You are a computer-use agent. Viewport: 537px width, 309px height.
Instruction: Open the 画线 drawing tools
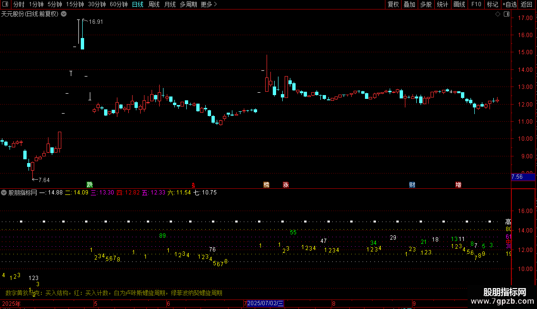459,4
